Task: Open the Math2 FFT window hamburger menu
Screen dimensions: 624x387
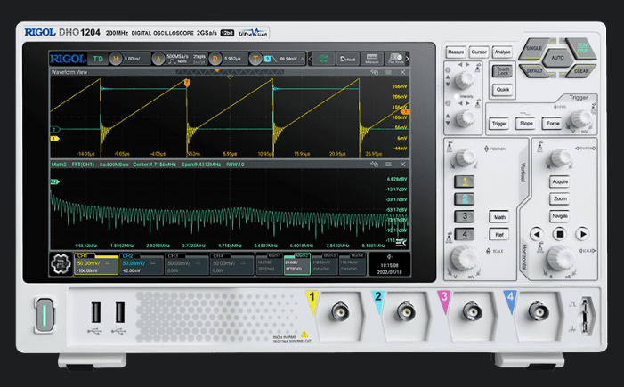Action: point(388,165)
